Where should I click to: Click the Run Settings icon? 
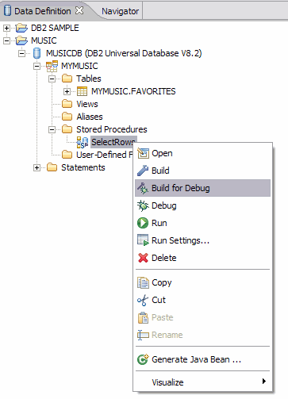(143, 240)
